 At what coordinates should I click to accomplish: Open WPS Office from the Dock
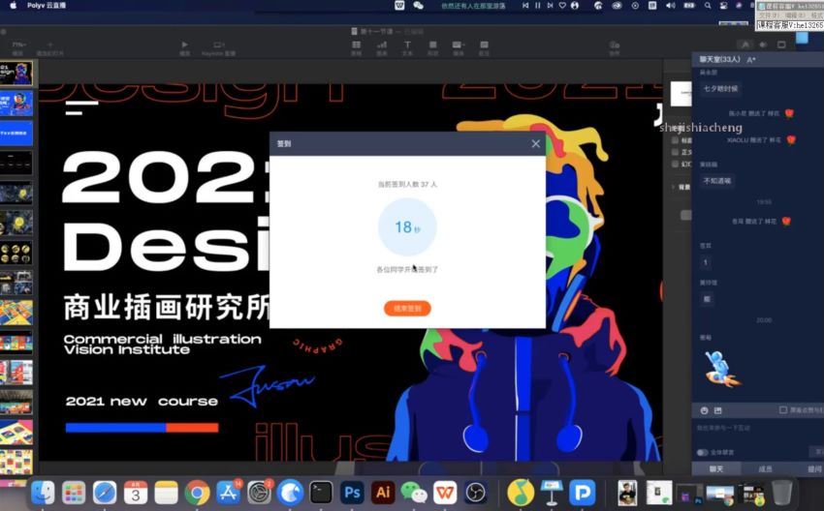[445, 493]
